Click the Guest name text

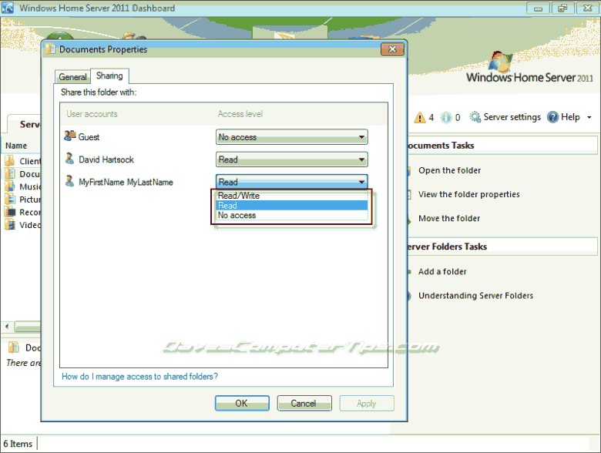click(89, 137)
